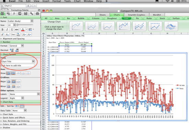Show Column chart types
Screen dimensions: 189x130
pyautogui.click(x=96, y=18)
